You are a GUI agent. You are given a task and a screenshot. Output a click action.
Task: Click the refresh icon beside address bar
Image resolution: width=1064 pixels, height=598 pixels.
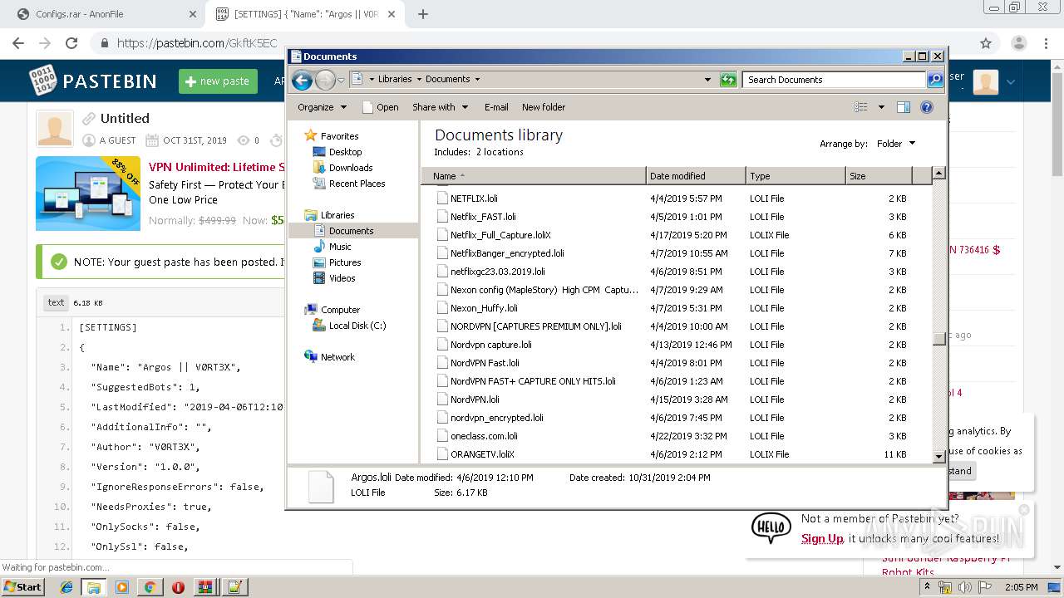(x=728, y=80)
